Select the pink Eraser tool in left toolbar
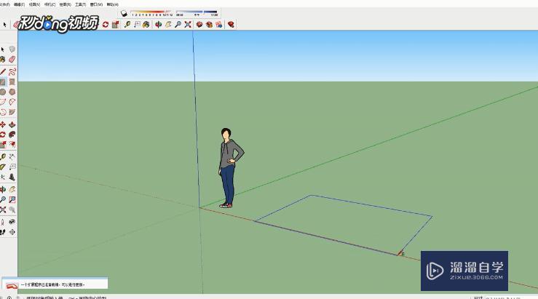Image resolution: width=538 pixels, height=299 pixels. [x=12, y=60]
